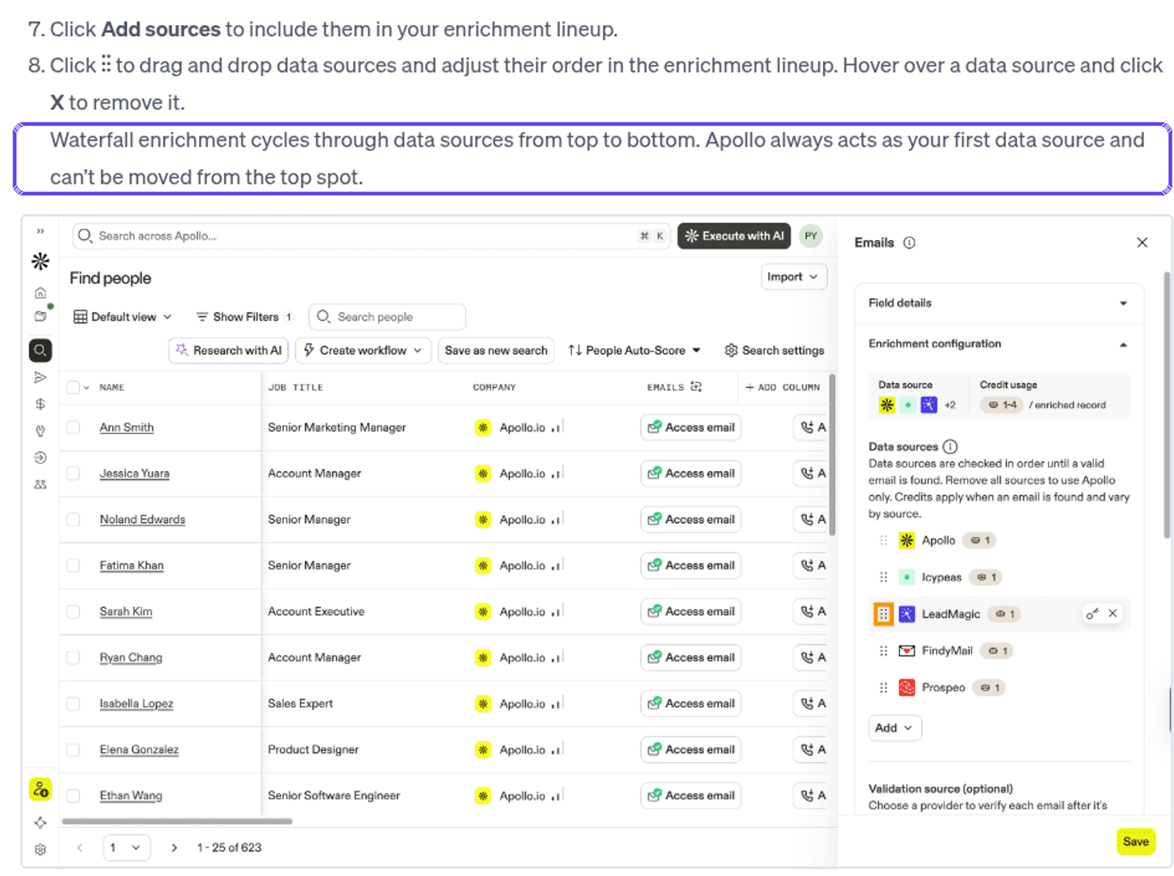The width and height of the screenshot is (1174, 876).
Task: Open the Home icon in sidebar
Action: (40, 293)
